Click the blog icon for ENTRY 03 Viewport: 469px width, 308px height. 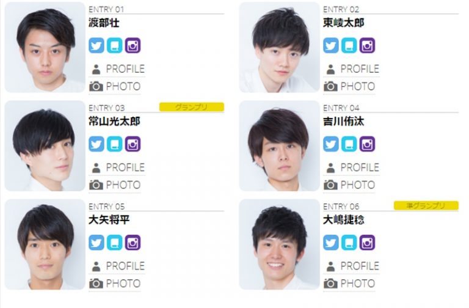115,144
